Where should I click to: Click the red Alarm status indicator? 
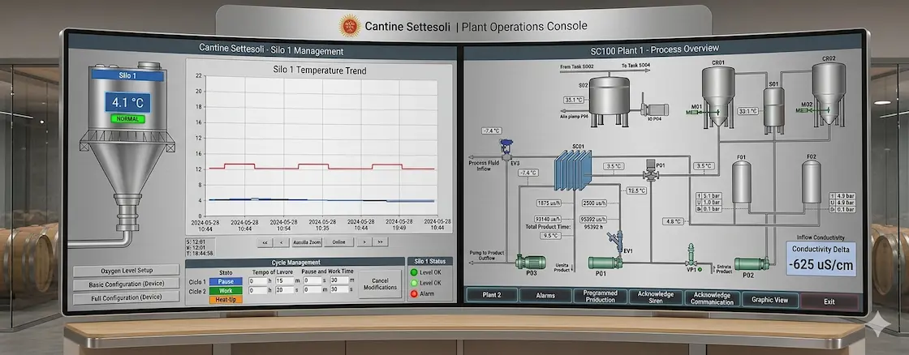[x=414, y=293]
